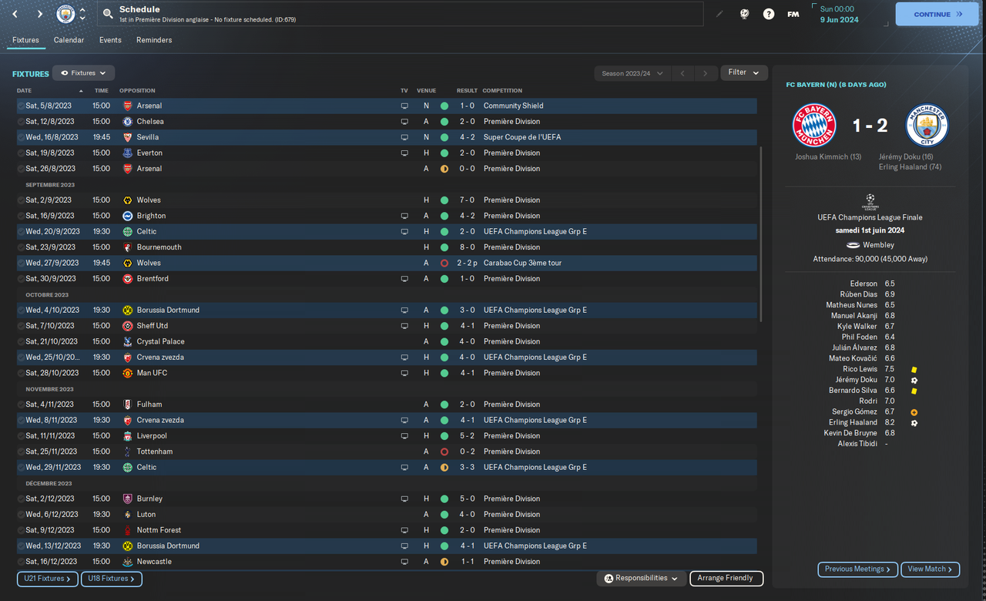Click the fixtures list vertical scrollbar

click(x=760, y=233)
